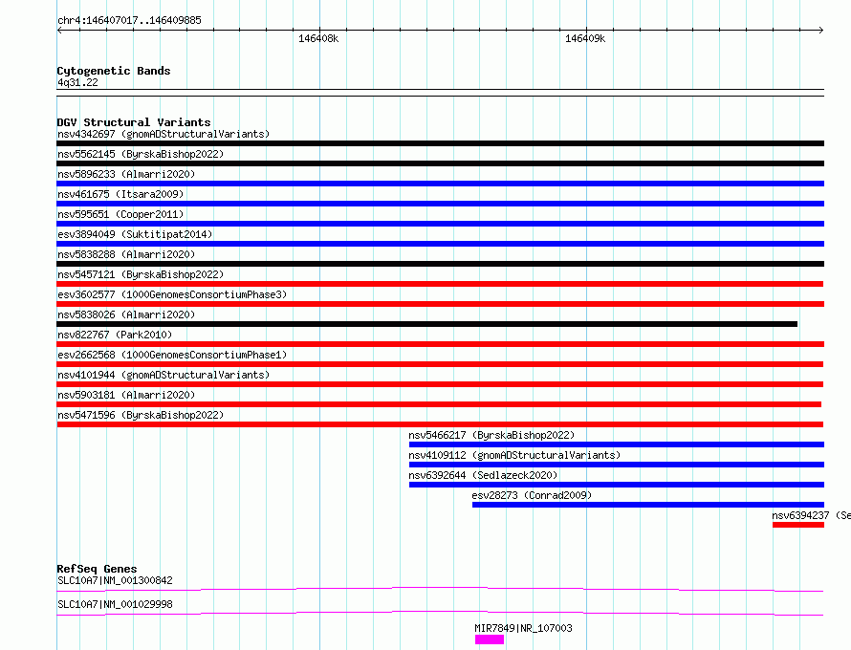Viewport: 851px width, 650px height.
Task: Open nsv595651 Cooper2011 variant label
Action: [120, 214]
